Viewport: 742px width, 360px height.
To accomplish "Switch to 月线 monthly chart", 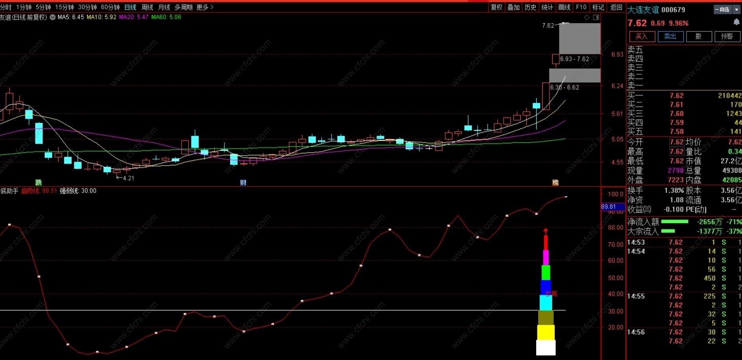I will click(164, 7).
